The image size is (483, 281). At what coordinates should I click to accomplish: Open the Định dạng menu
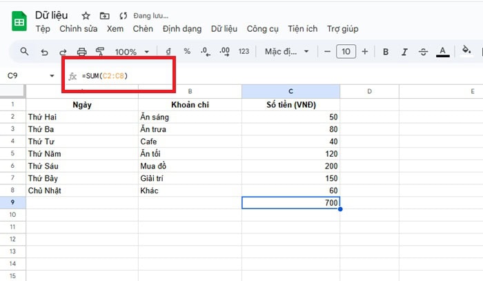(x=181, y=29)
